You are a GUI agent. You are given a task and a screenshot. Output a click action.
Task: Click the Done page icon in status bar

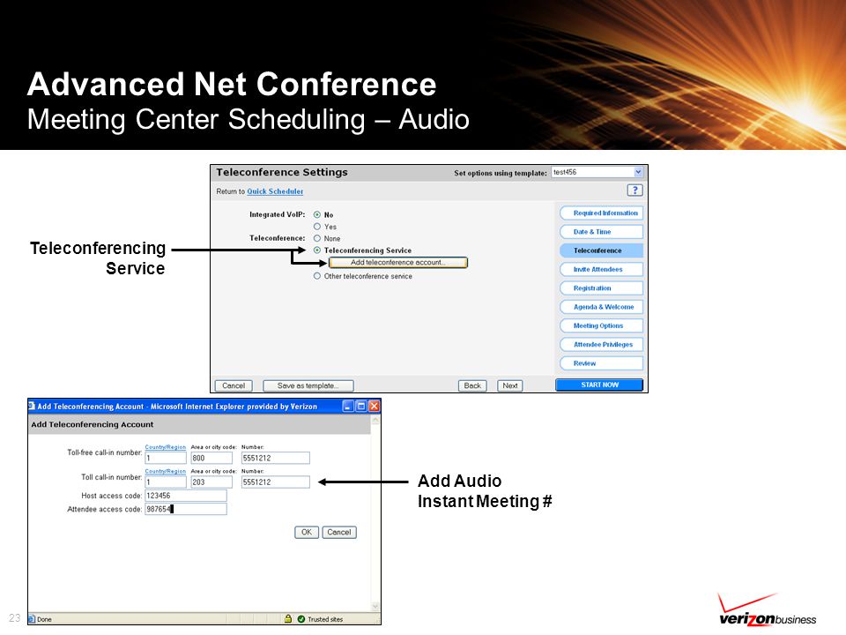click(32, 619)
